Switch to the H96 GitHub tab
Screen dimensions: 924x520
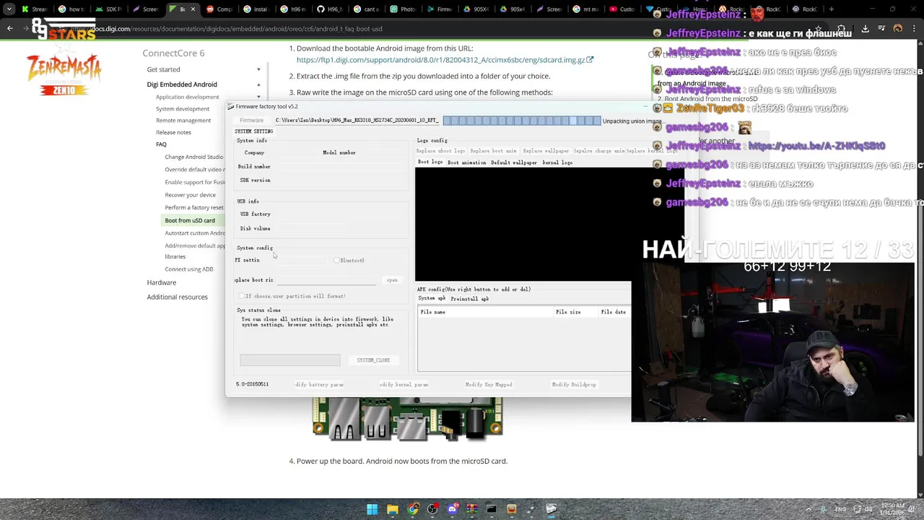(329, 9)
